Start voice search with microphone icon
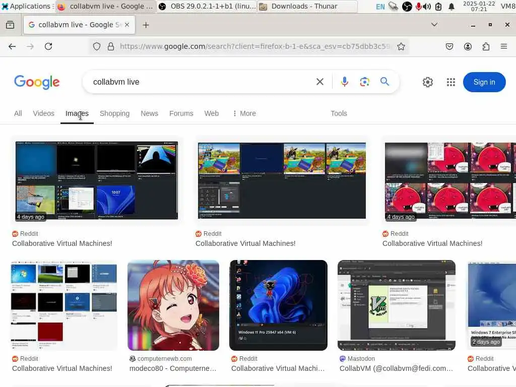 345,82
